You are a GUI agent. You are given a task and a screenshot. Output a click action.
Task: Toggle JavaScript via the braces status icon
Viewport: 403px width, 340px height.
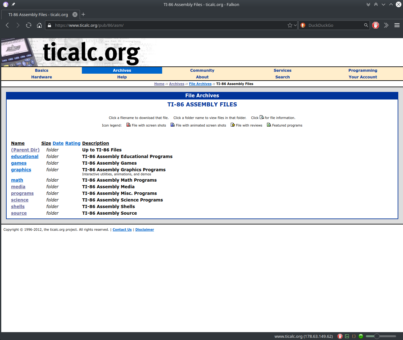pos(354,336)
